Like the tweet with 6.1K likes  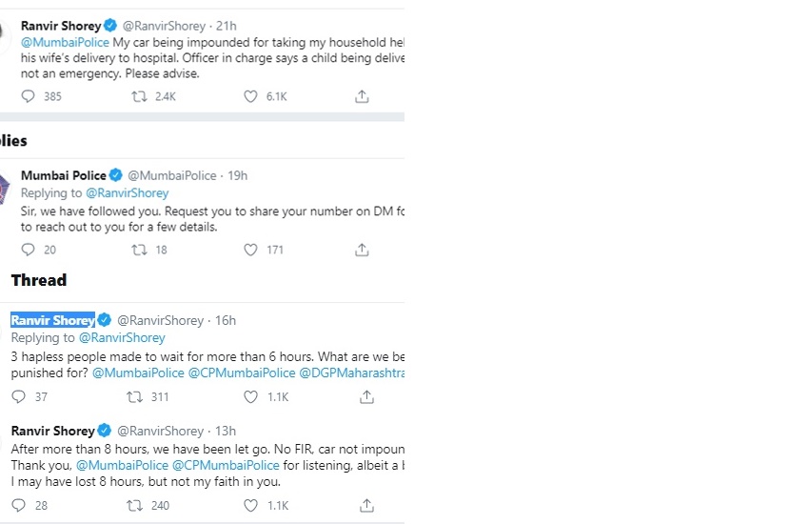coord(250,96)
